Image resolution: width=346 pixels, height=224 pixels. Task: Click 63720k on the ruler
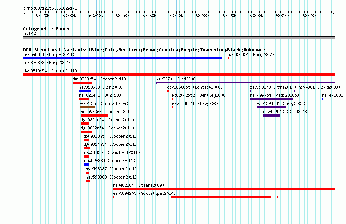pyautogui.click(x=42, y=16)
